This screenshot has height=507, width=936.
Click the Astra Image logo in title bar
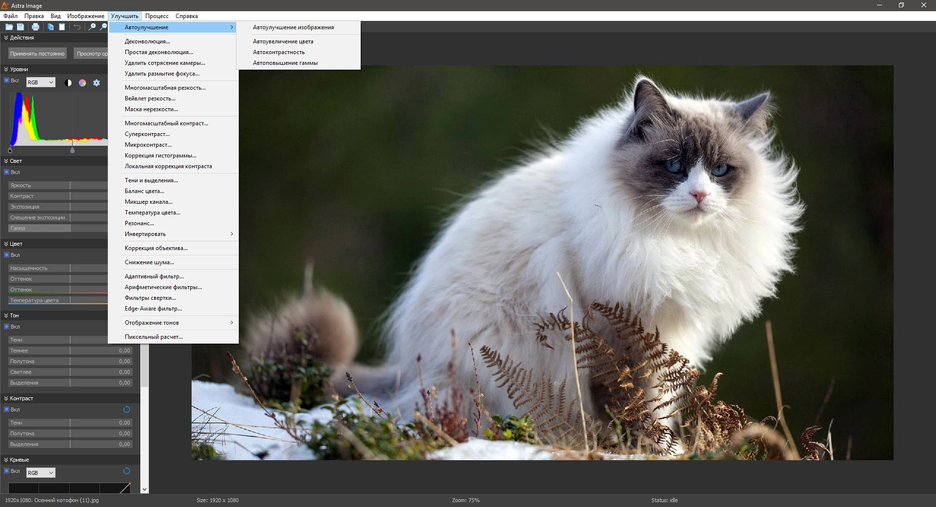point(5,5)
